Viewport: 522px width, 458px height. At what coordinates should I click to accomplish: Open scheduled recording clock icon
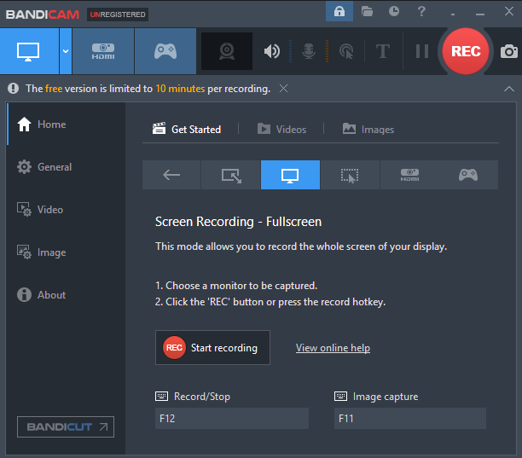tap(394, 11)
